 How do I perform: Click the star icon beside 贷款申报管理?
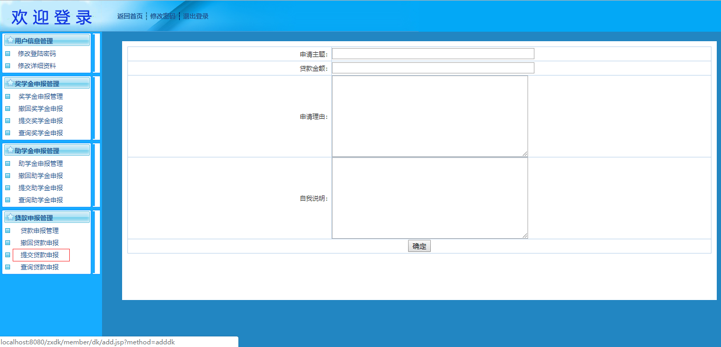[10, 217]
